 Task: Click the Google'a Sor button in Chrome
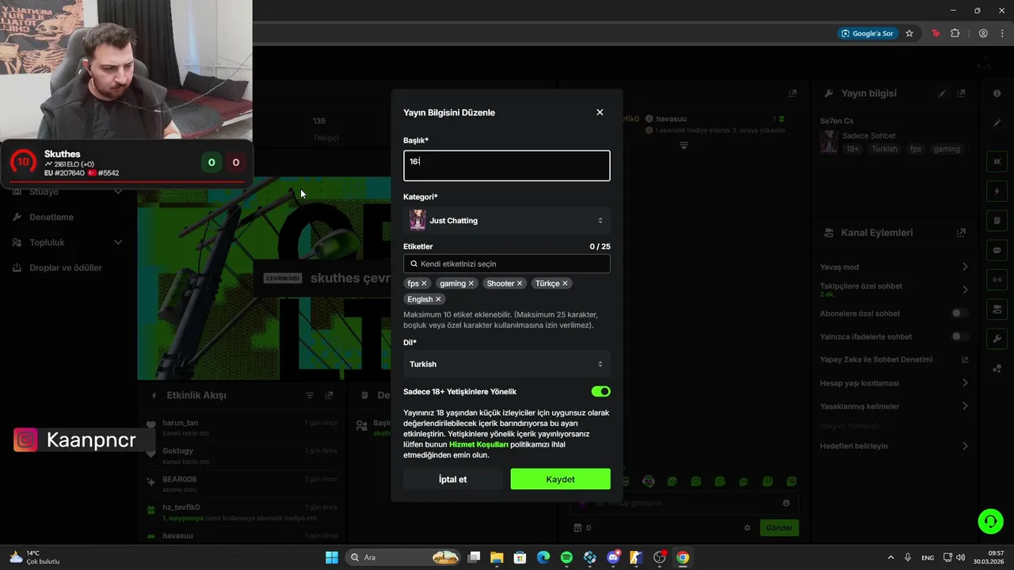pos(867,33)
